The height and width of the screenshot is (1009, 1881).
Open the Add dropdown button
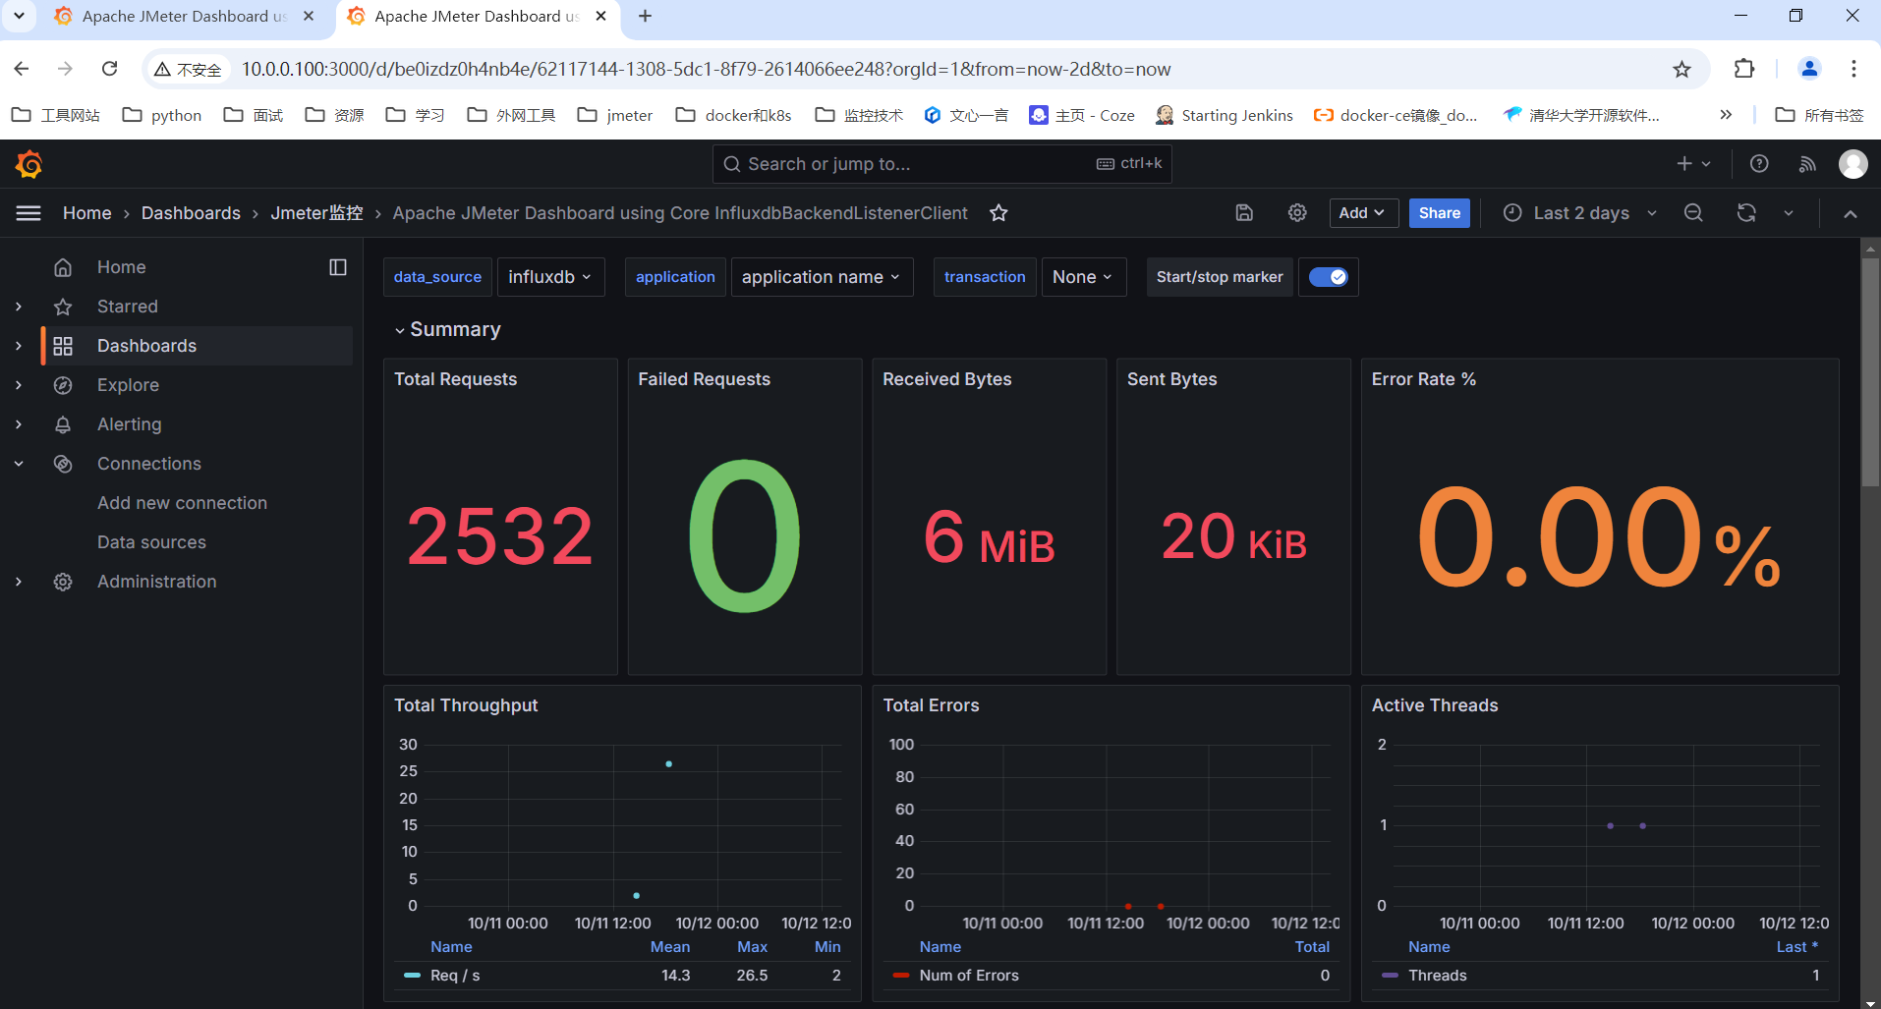click(1363, 213)
